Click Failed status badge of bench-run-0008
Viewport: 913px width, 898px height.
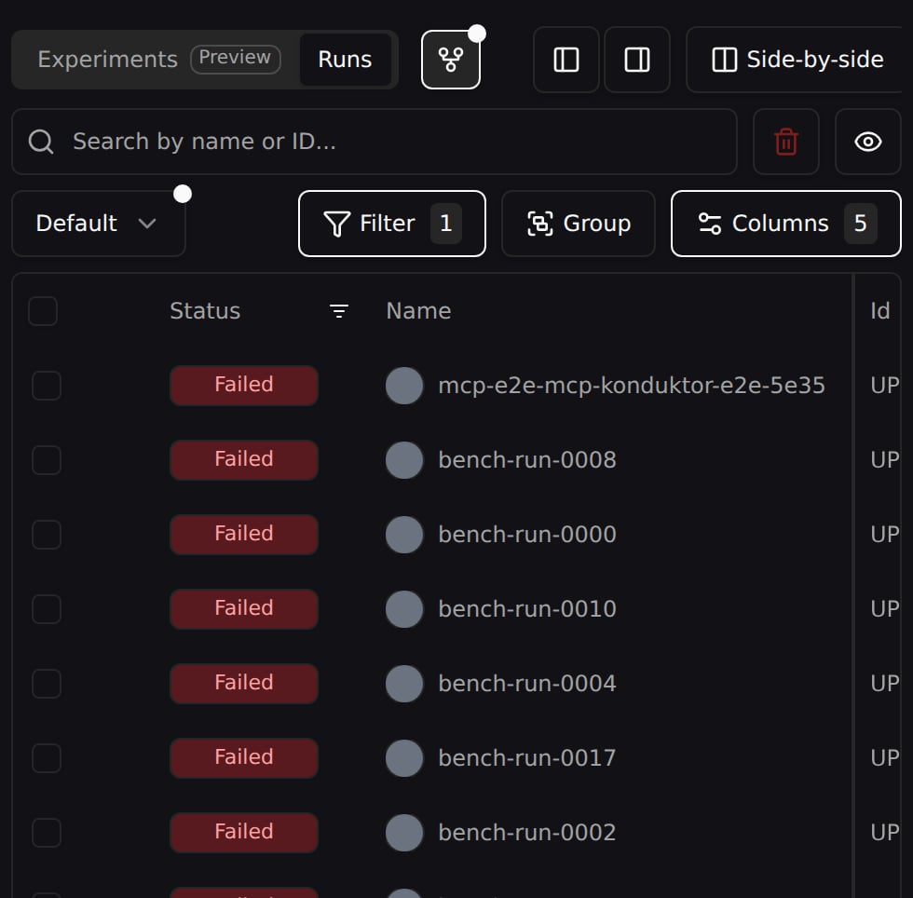[244, 460]
